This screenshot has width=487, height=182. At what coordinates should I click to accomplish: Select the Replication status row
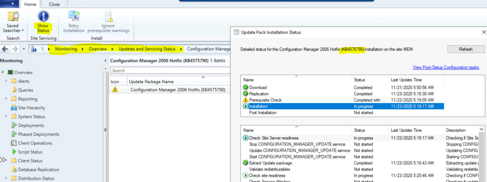(x=342, y=94)
